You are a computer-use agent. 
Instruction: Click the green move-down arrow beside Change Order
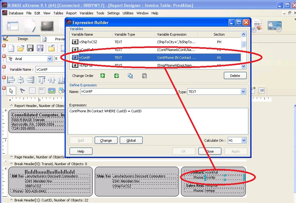click(x=117, y=76)
